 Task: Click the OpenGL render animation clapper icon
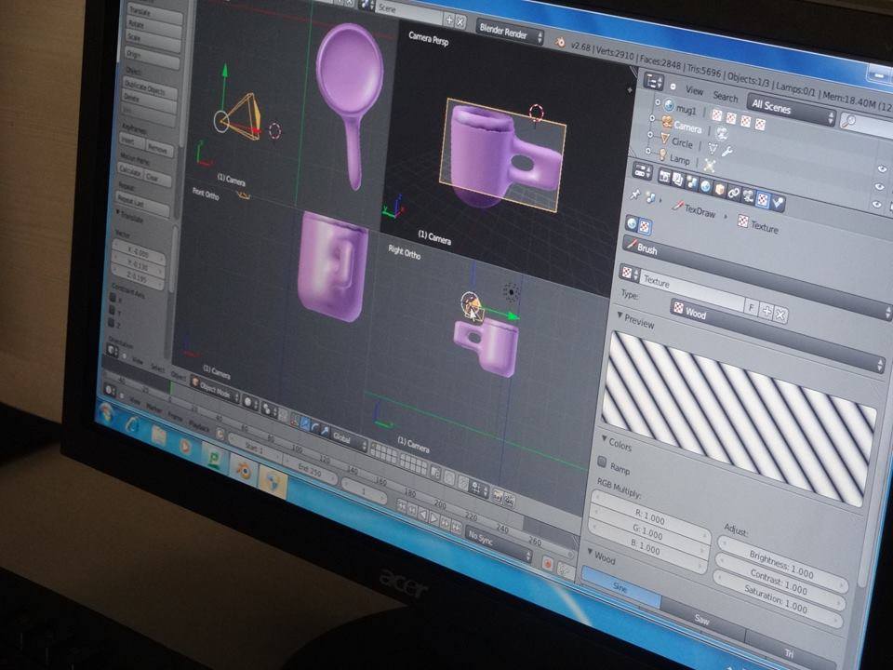point(509,500)
